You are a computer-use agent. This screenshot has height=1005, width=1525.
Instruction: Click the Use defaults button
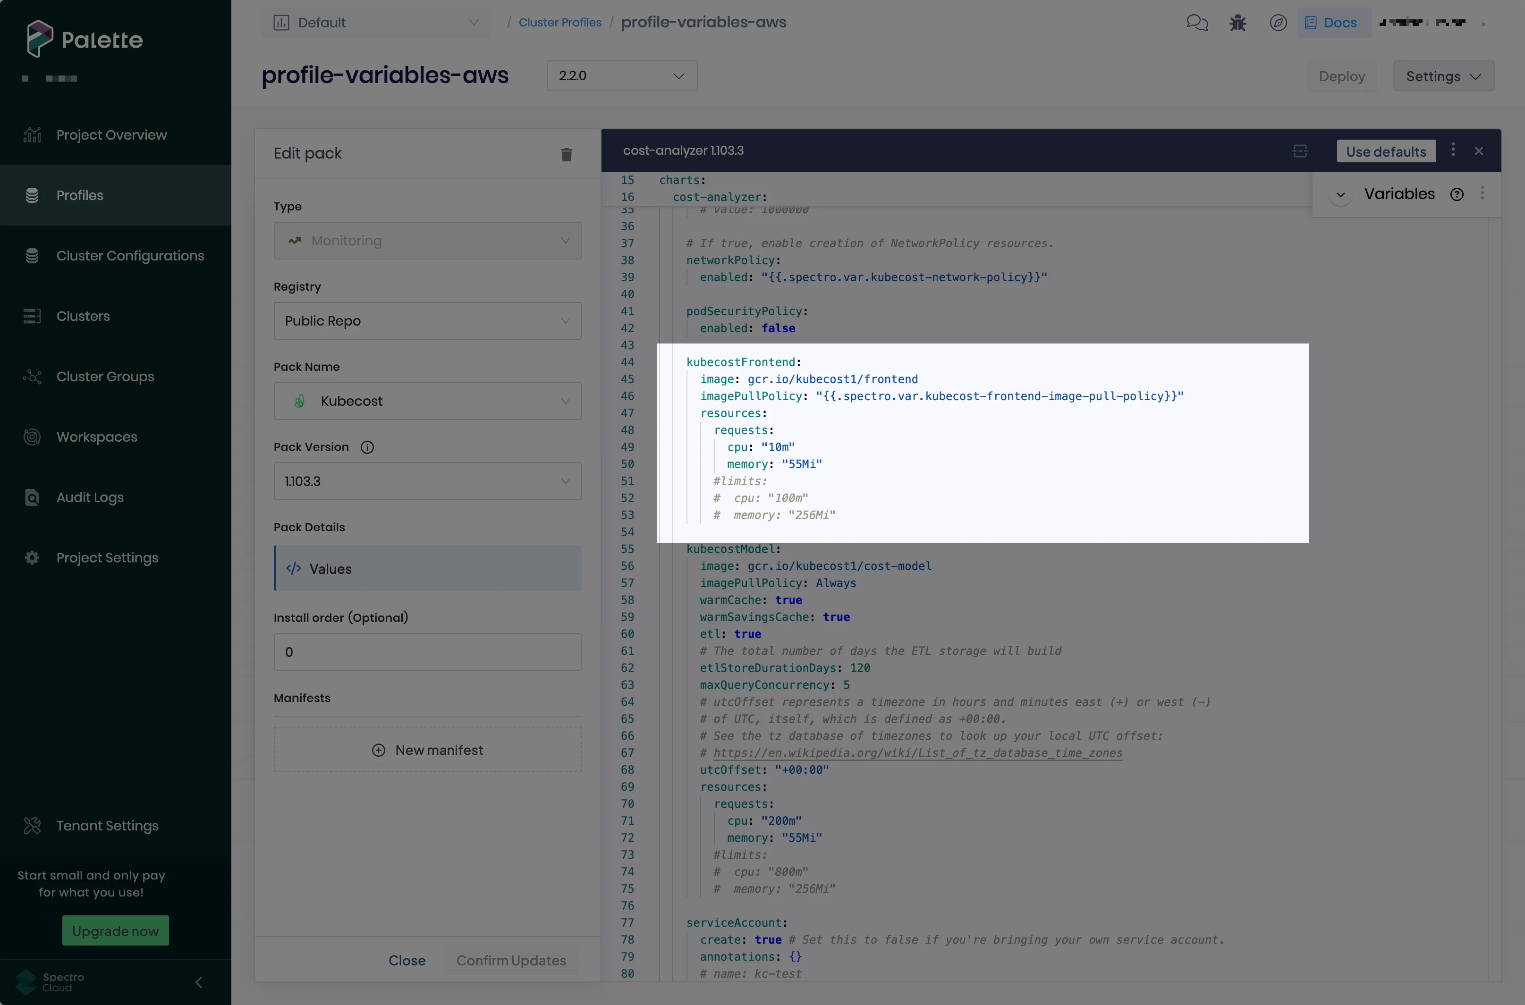click(x=1386, y=151)
